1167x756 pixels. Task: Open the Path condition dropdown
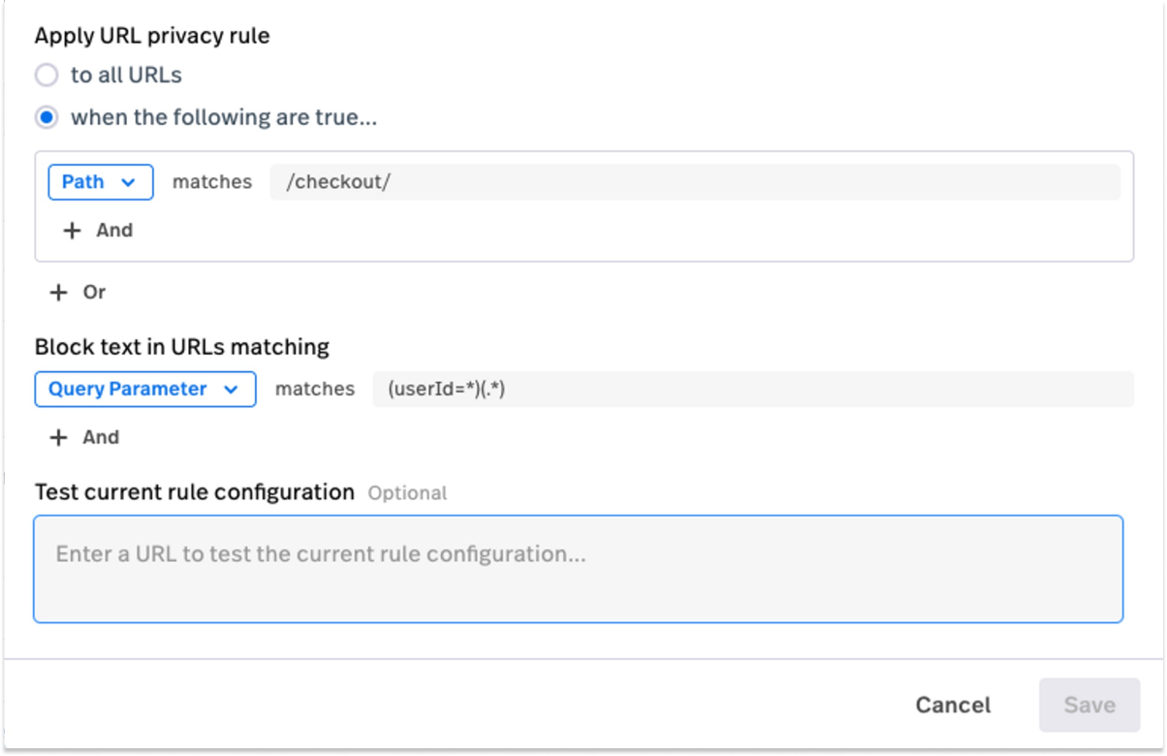pyautogui.click(x=101, y=182)
